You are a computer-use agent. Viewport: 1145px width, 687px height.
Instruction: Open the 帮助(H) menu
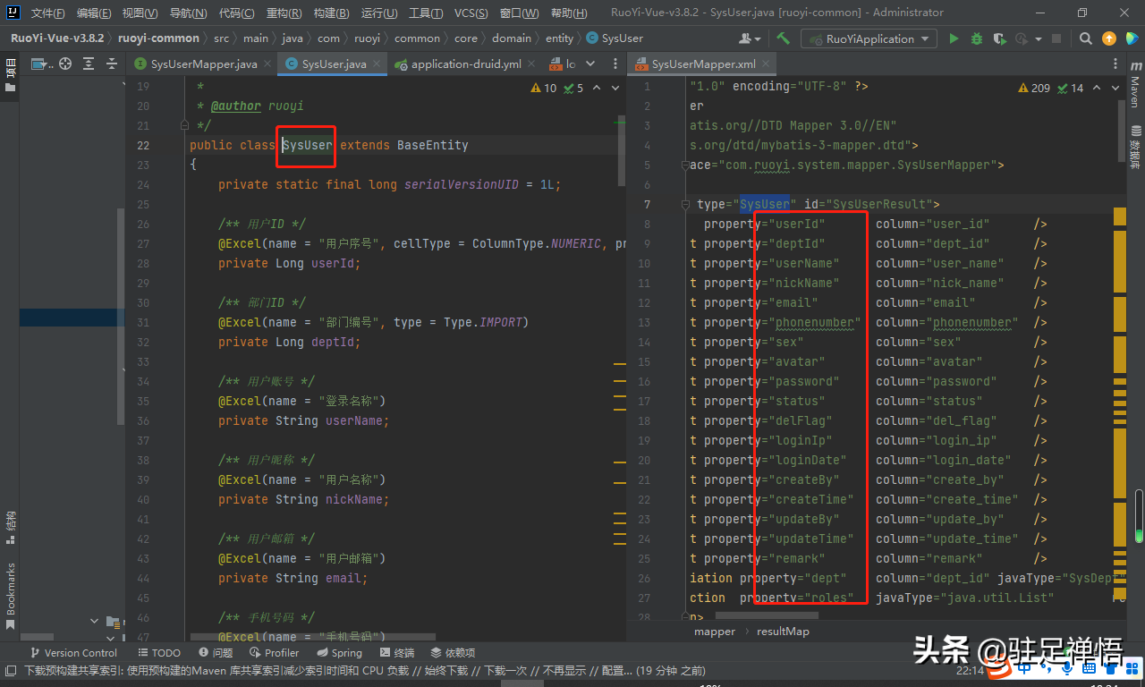[x=569, y=13]
